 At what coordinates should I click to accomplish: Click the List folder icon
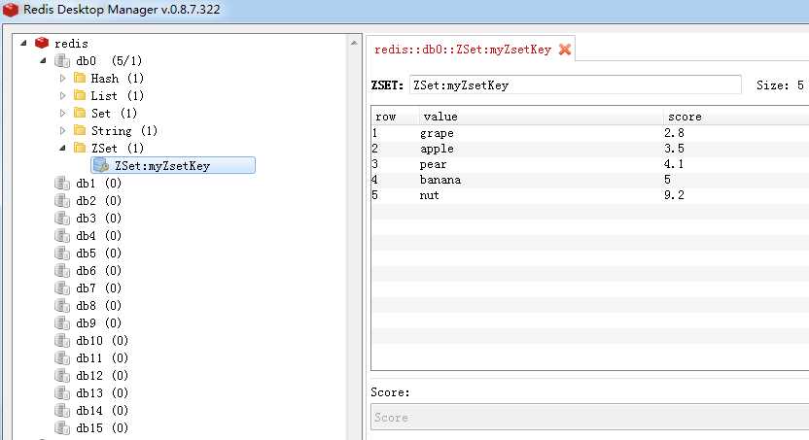[x=80, y=96]
